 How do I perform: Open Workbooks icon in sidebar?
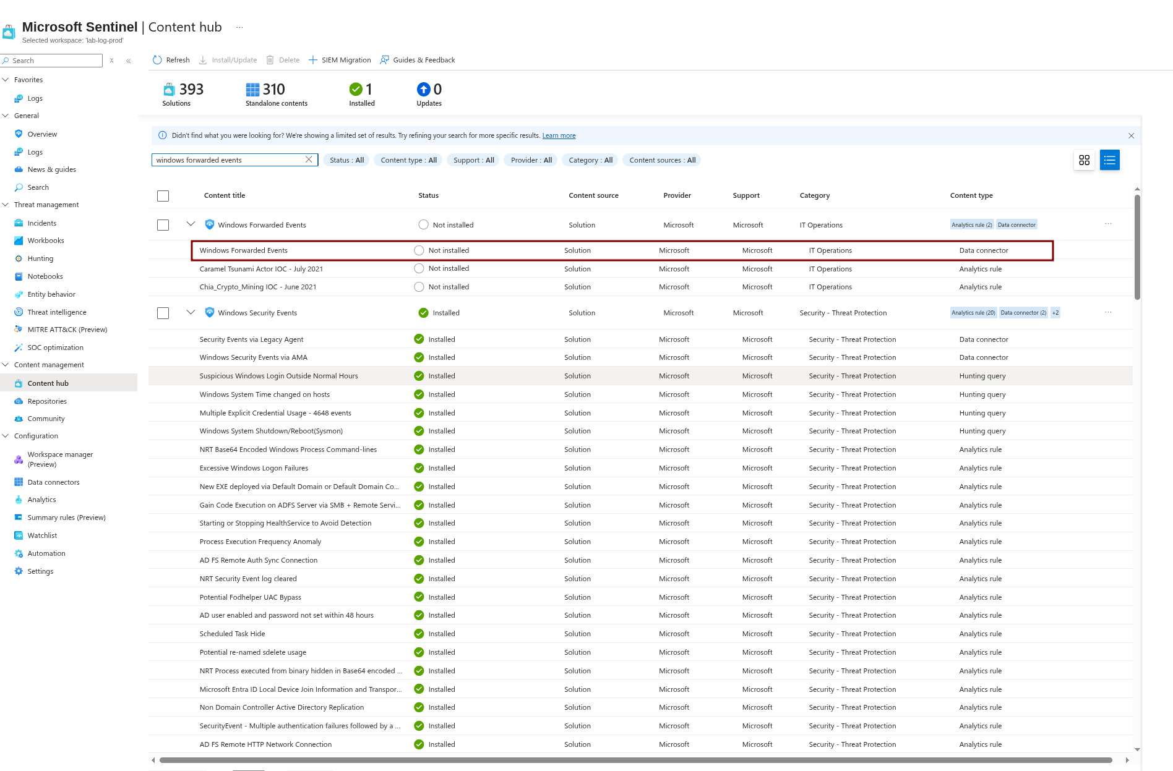19,241
